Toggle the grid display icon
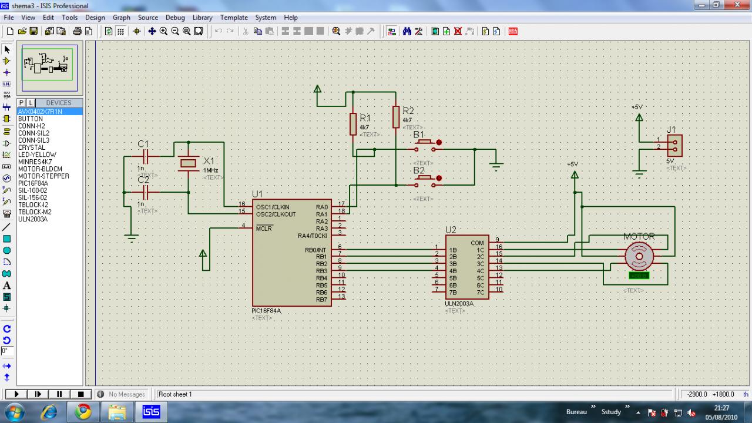Image resolution: width=752 pixels, height=423 pixels. point(120,31)
